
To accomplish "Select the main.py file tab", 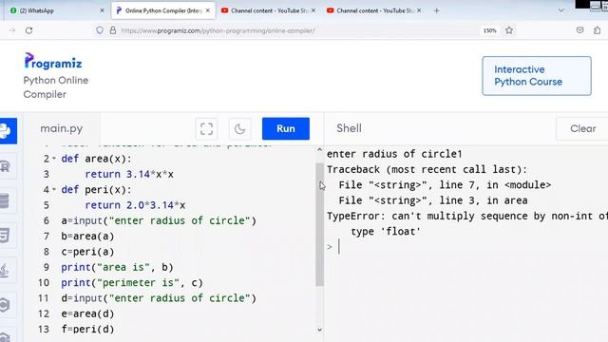I will (x=62, y=128).
